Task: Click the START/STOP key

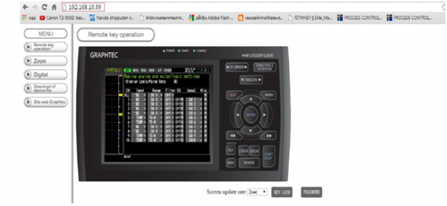Action: point(269,156)
